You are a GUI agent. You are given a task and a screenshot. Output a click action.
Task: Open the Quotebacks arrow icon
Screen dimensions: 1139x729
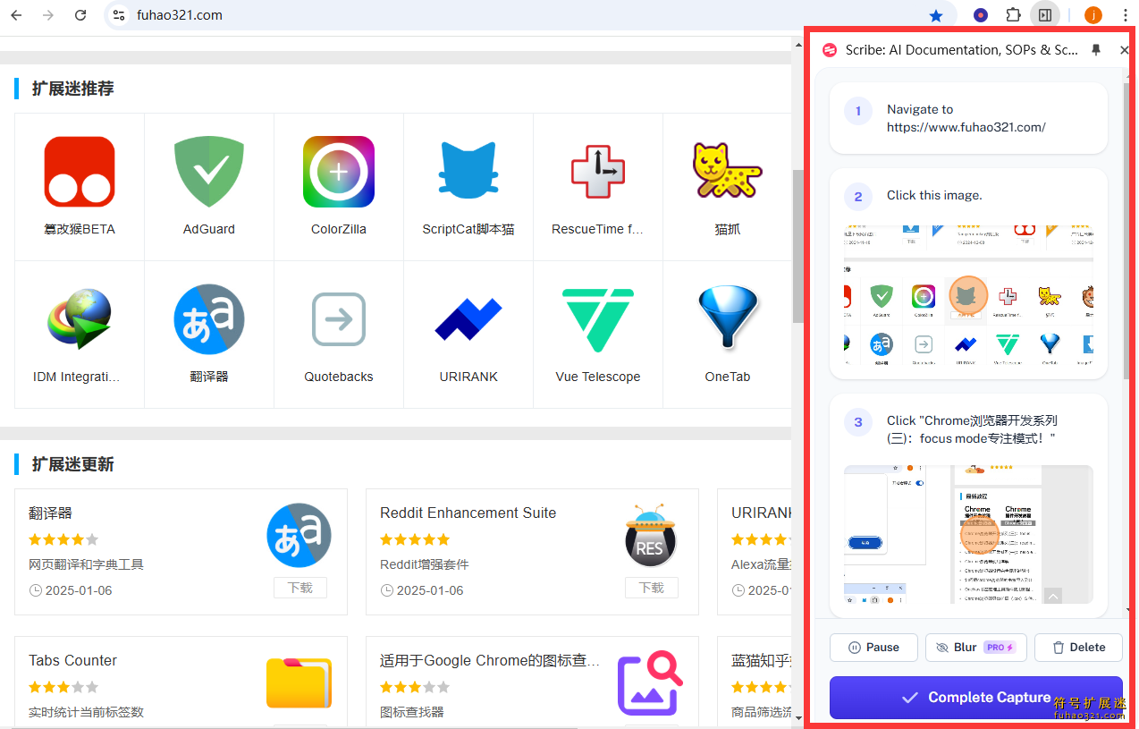(x=339, y=319)
